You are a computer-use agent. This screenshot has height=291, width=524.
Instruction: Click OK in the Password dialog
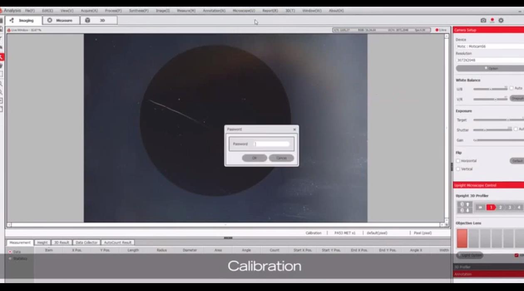click(x=255, y=158)
